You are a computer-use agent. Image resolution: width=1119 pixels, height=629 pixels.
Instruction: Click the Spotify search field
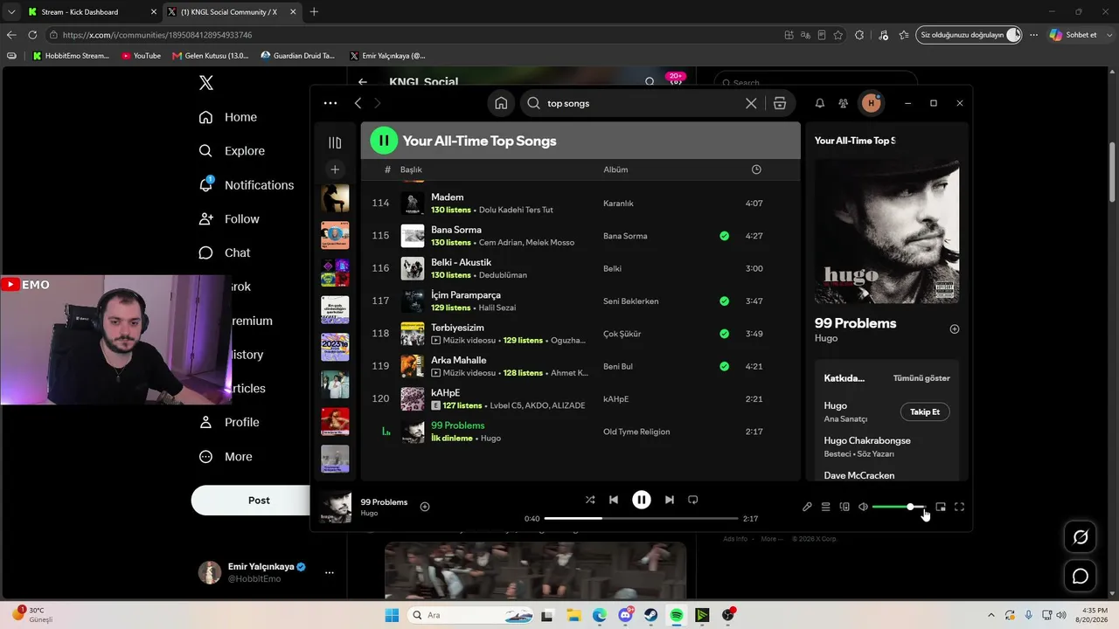pyautogui.click(x=643, y=103)
